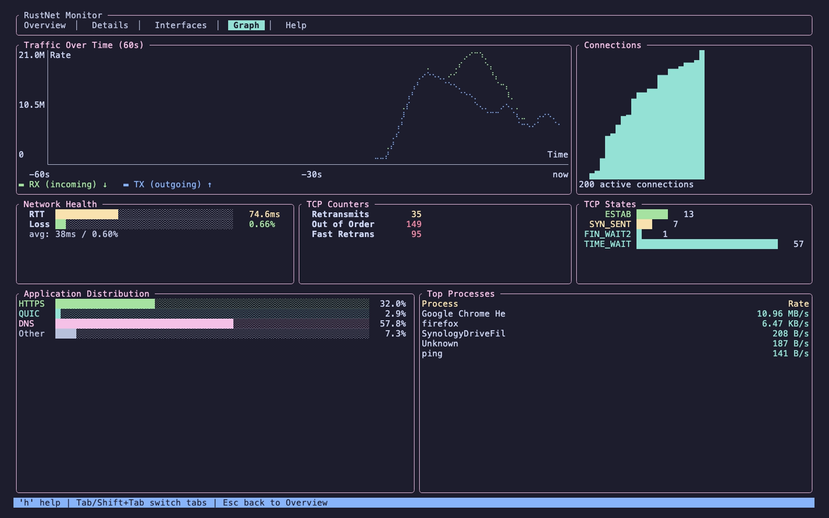
Task: Select the ping process row
Action: click(x=615, y=354)
